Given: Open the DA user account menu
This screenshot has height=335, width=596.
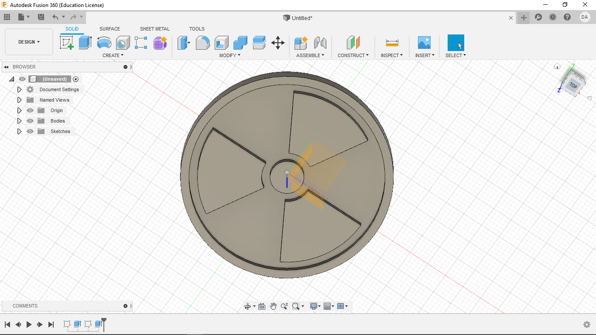Looking at the screenshot, I should (x=585, y=17).
